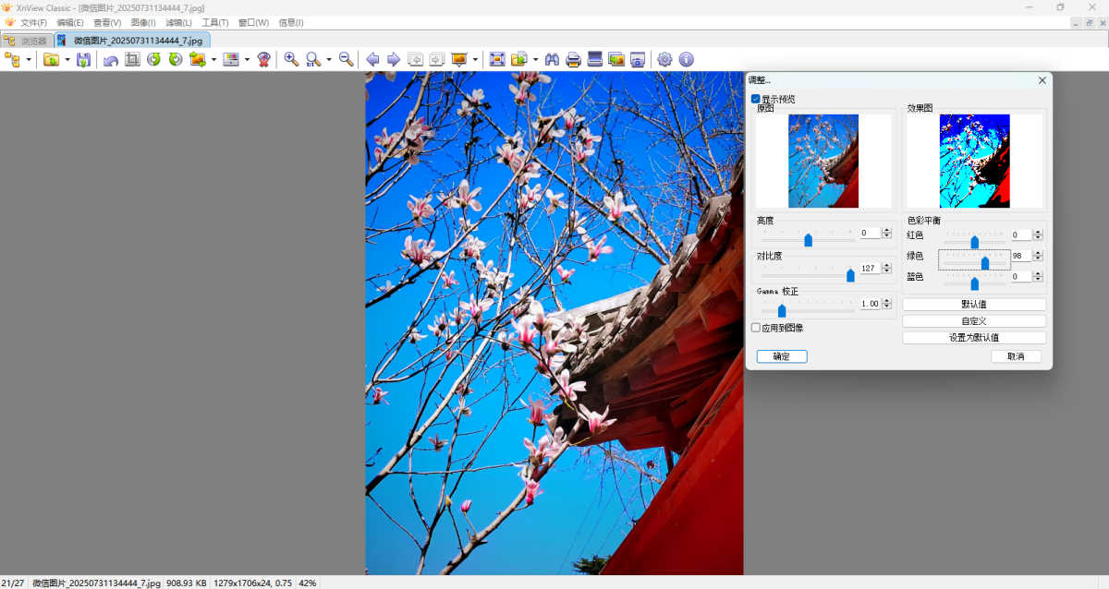Open settings via the gear icon
The height and width of the screenshot is (589, 1109).
click(x=664, y=59)
